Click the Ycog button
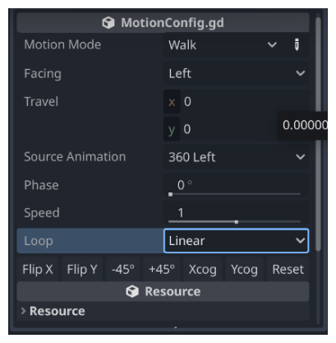Image resolution: width=336 pixels, height=343 pixels. [x=244, y=269]
